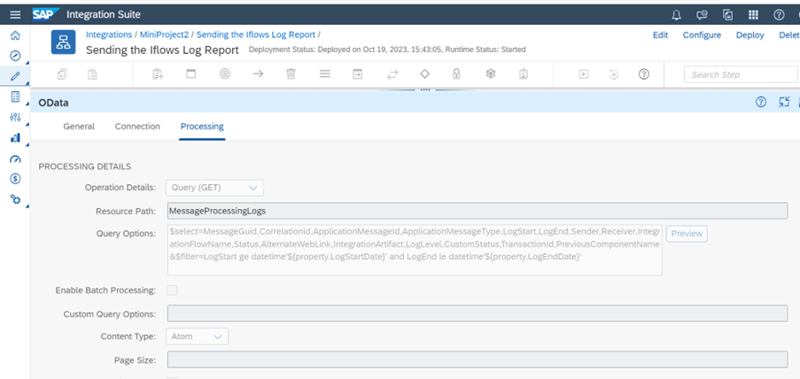The width and height of the screenshot is (800, 379).
Task: Open the notifications bell
Action: 677,15
